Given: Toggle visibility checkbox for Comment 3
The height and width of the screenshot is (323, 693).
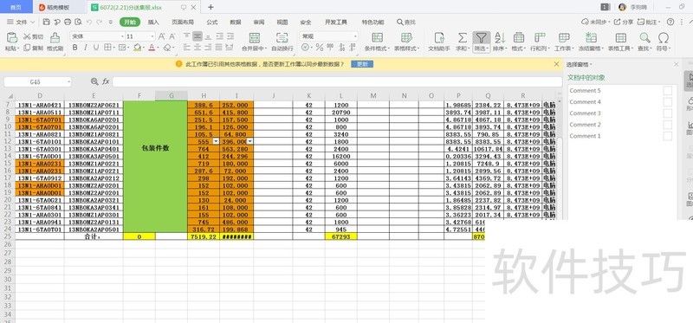Looking at the screenshot, I should [x=667, y=113].
